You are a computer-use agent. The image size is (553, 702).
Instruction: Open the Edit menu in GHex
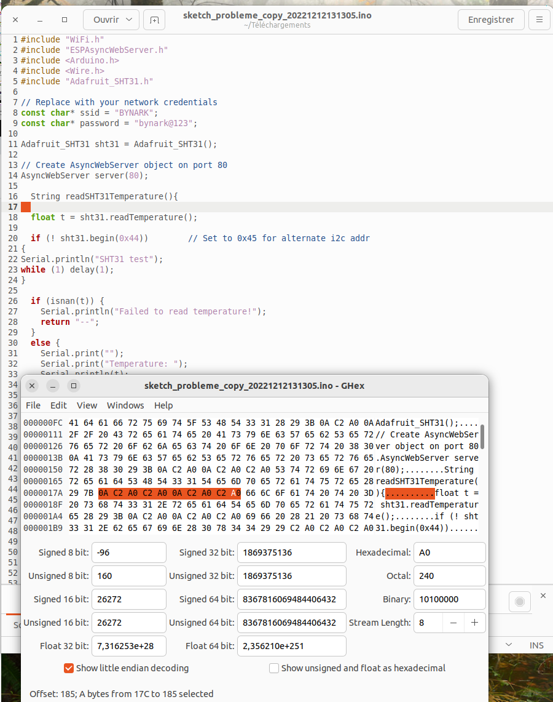coord(58,405)
